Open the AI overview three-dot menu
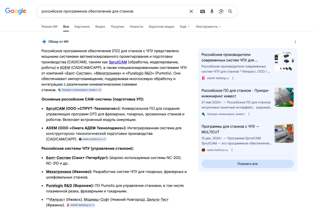The height and width of the screenshot is (209, 314). pyautogui.click(x=295, y=42)
